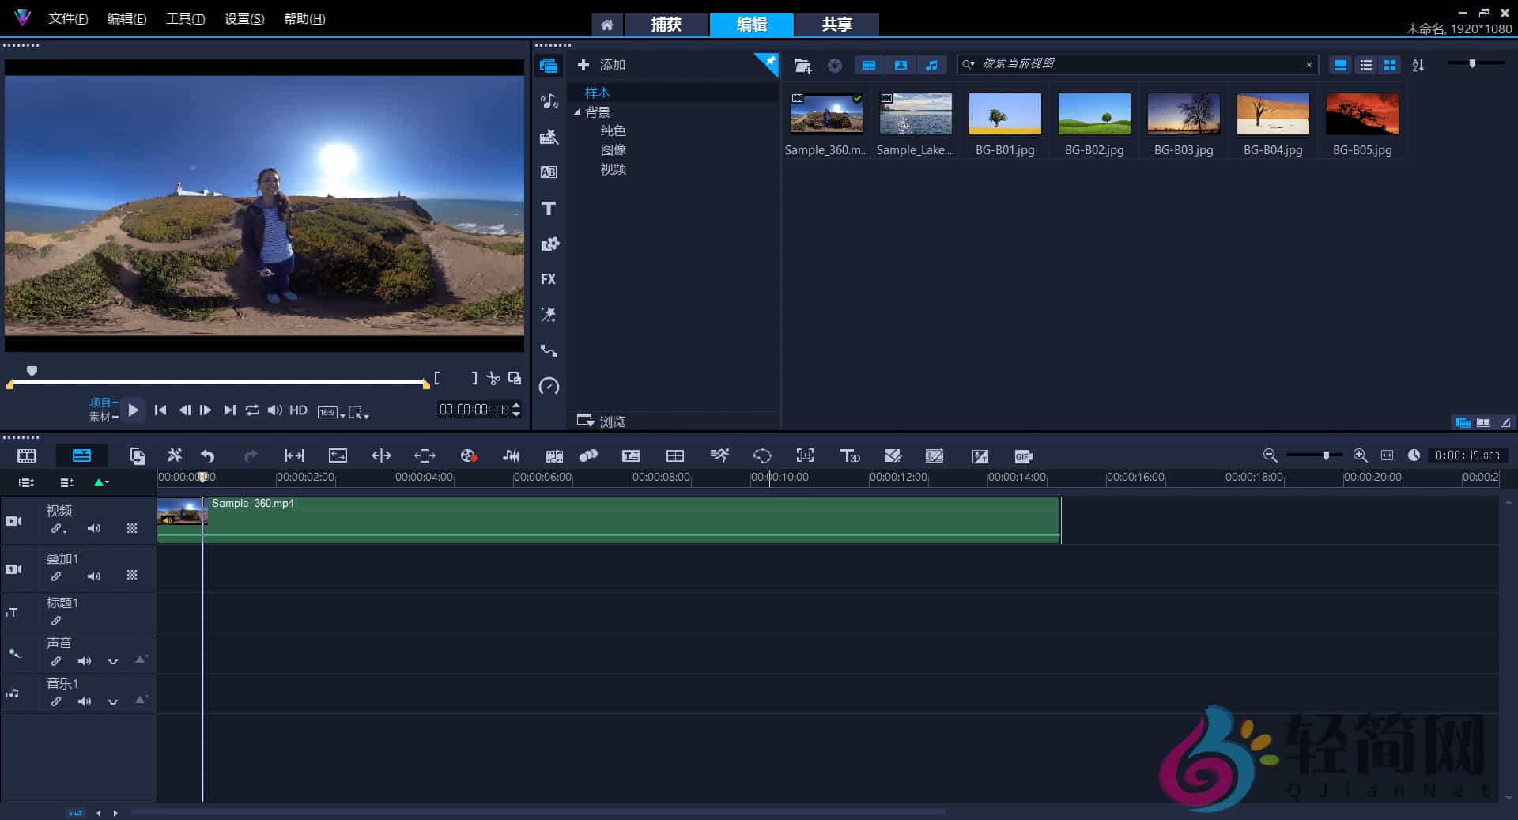Switch to Storyboard view in timeline toolbar

(26, 455)
